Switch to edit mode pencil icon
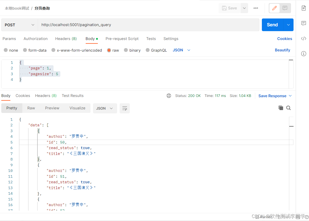 click(x=274, y=8)
